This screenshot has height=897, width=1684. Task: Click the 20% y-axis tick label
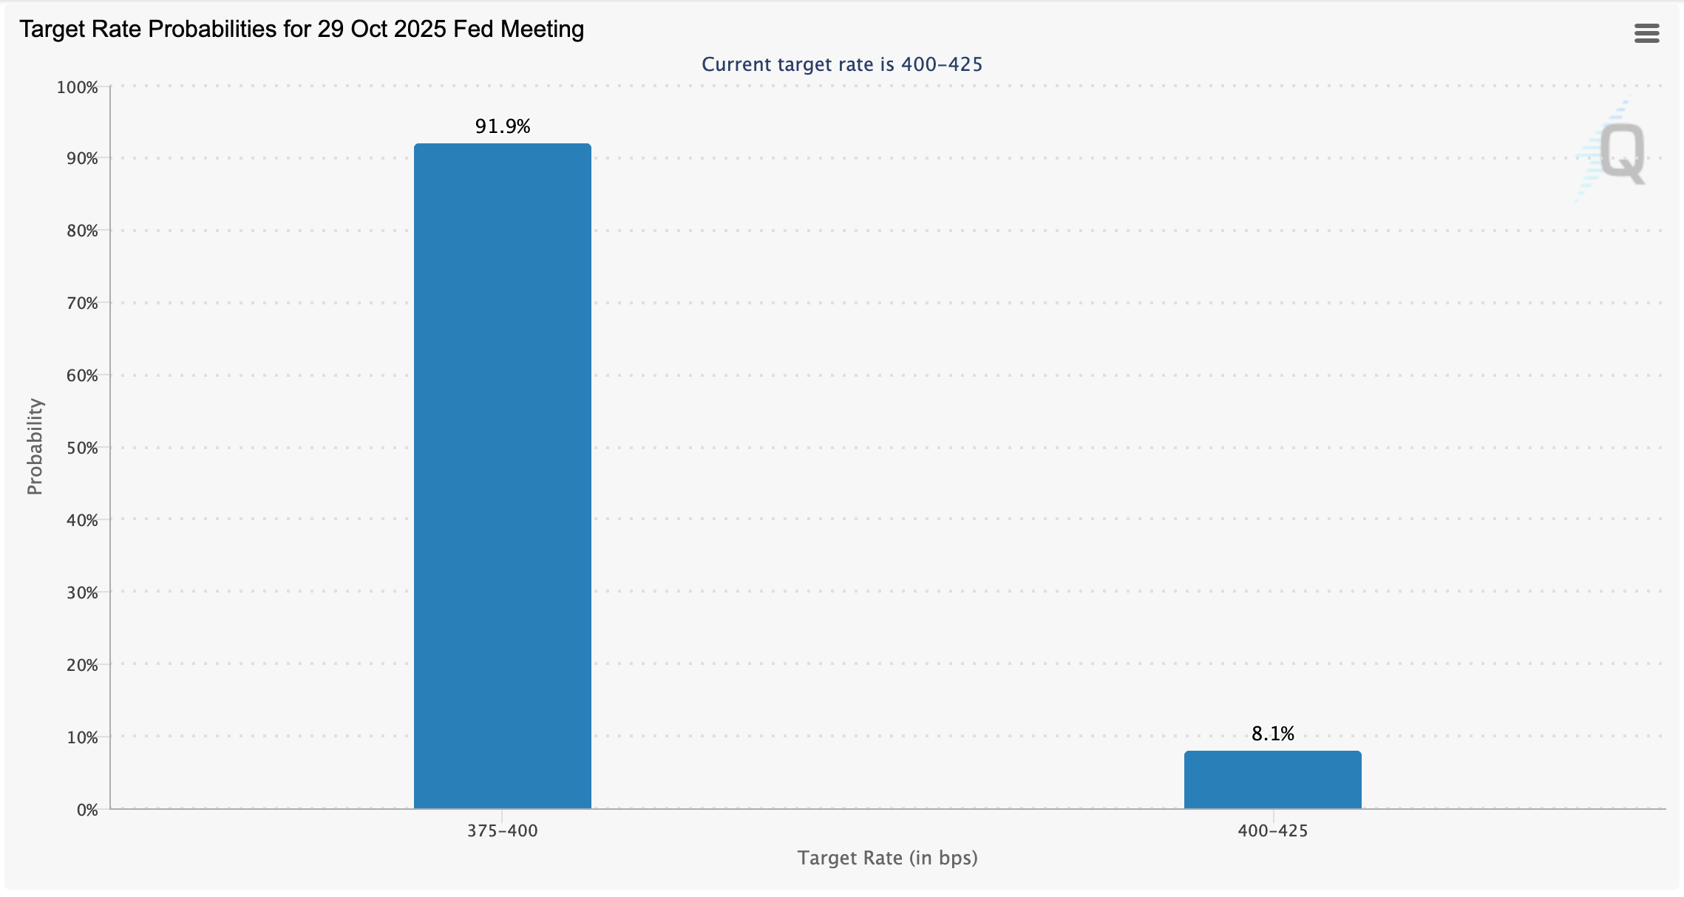pyautogui.click(x=81, y=665)
